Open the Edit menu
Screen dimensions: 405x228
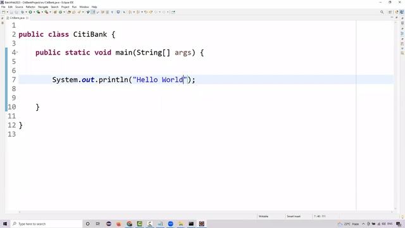tap(10, 7)
